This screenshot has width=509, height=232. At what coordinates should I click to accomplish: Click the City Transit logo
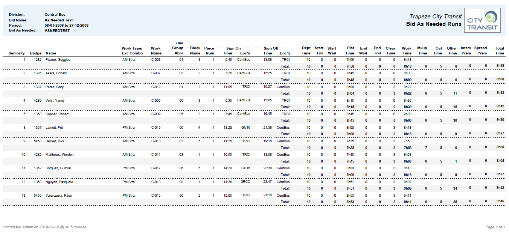point(482,20)
